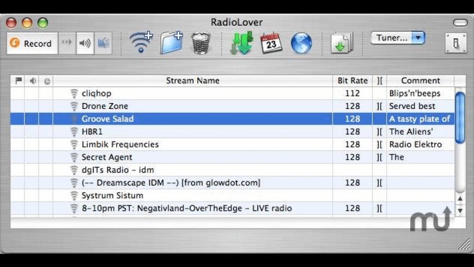
Task: Sort by the Stream Name column header
Action: [x=193, y=81]
